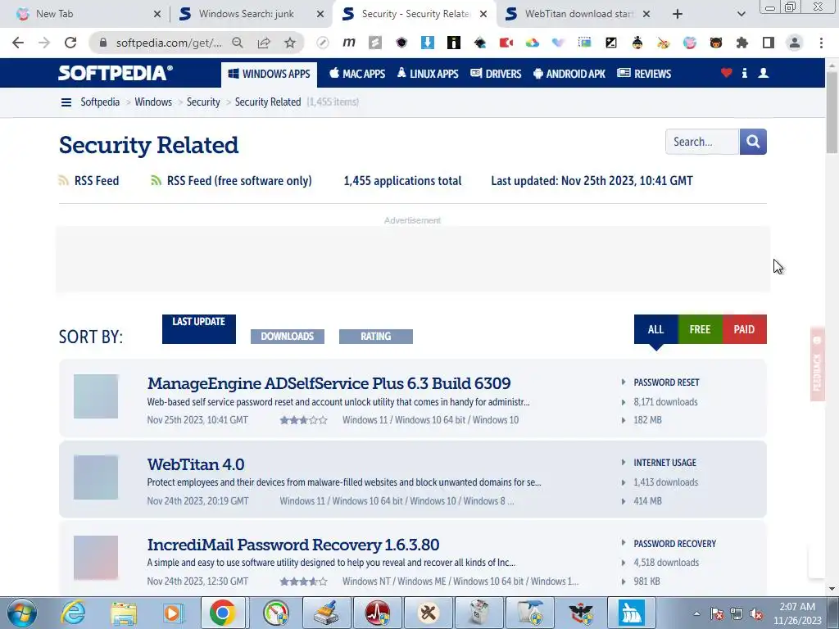Click the orange RSS Feed icon

point(64,181)
